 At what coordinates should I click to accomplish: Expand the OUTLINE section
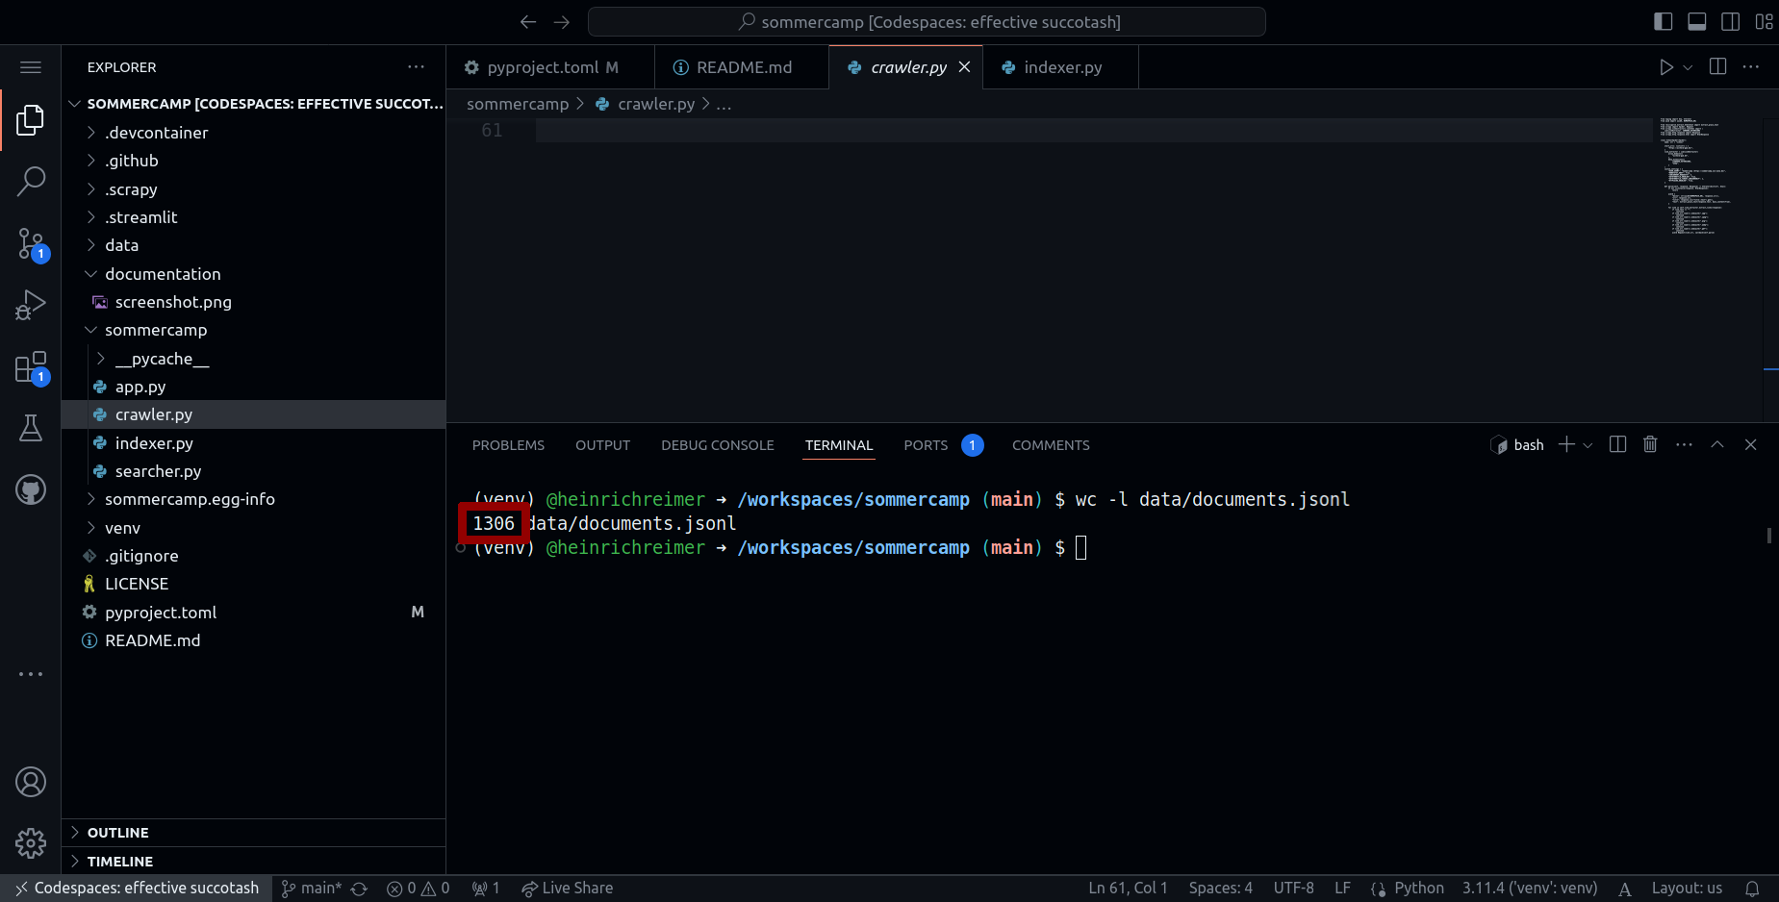click(x=253, y=833)
